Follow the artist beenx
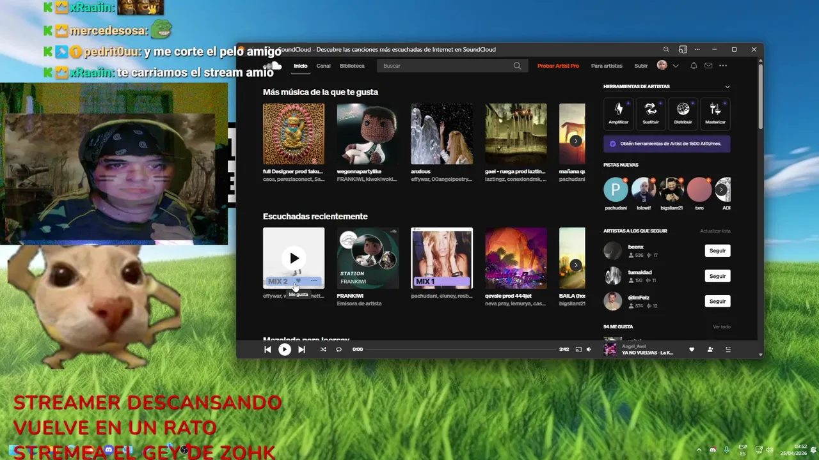Image resolution: width=819 pixels, height=460 pixels. point(717,250)
